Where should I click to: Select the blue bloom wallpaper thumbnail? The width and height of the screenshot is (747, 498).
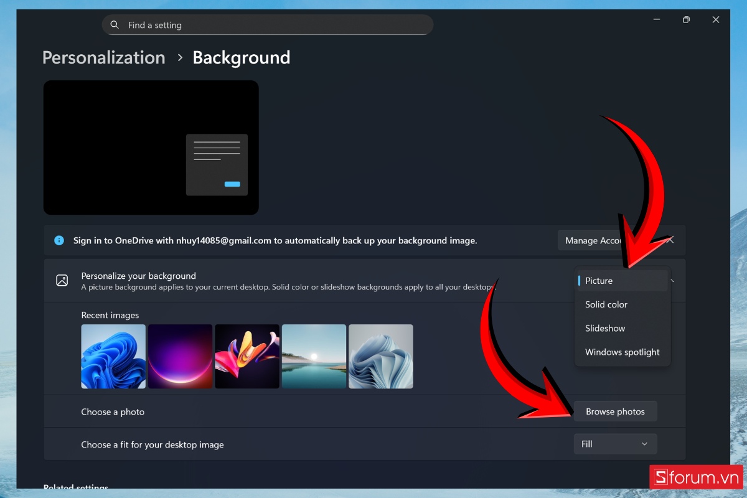pyautogui.click(x=113, y=356)
